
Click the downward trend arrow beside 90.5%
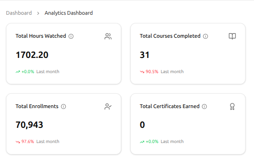142,72
